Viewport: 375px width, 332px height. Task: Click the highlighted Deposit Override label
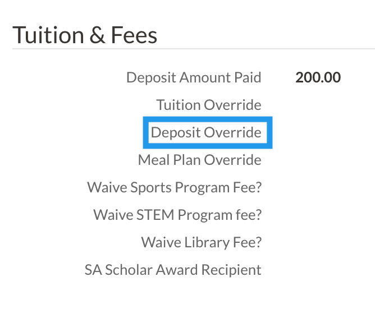coord(206,132)
